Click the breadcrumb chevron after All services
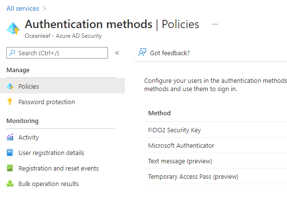 point(45,8)
